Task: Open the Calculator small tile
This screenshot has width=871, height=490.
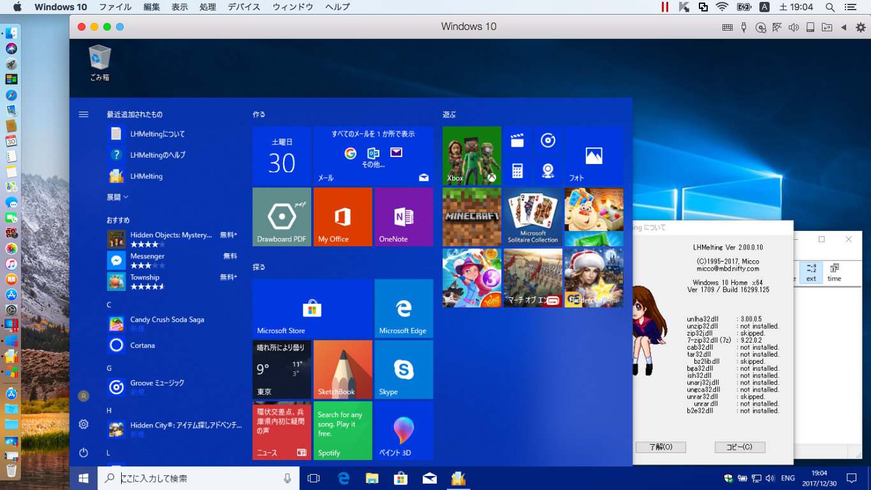Action: (x=518, y=171)
